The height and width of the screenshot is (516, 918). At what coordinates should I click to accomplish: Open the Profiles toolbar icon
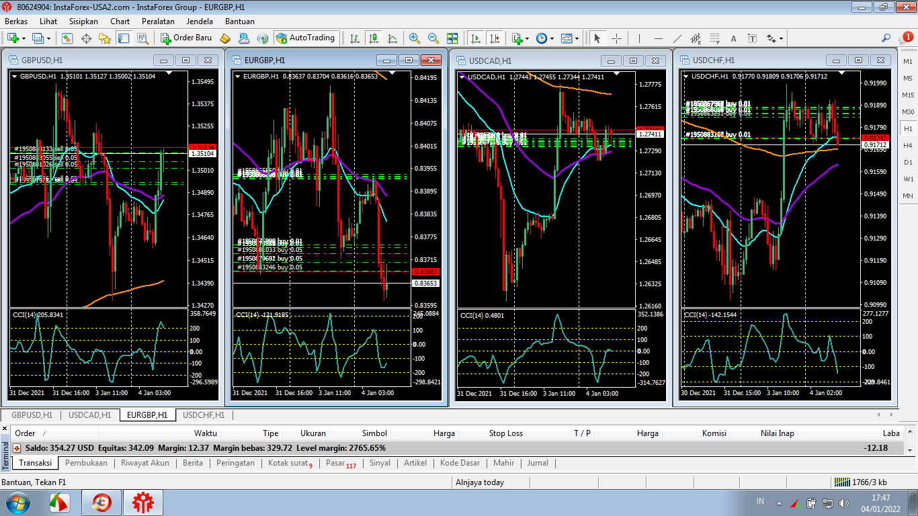38,38
